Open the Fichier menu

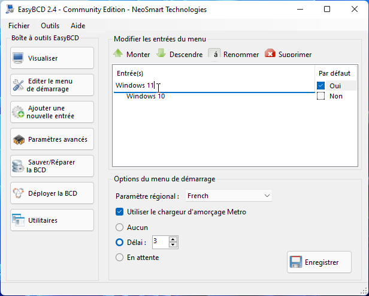[19, 25]
